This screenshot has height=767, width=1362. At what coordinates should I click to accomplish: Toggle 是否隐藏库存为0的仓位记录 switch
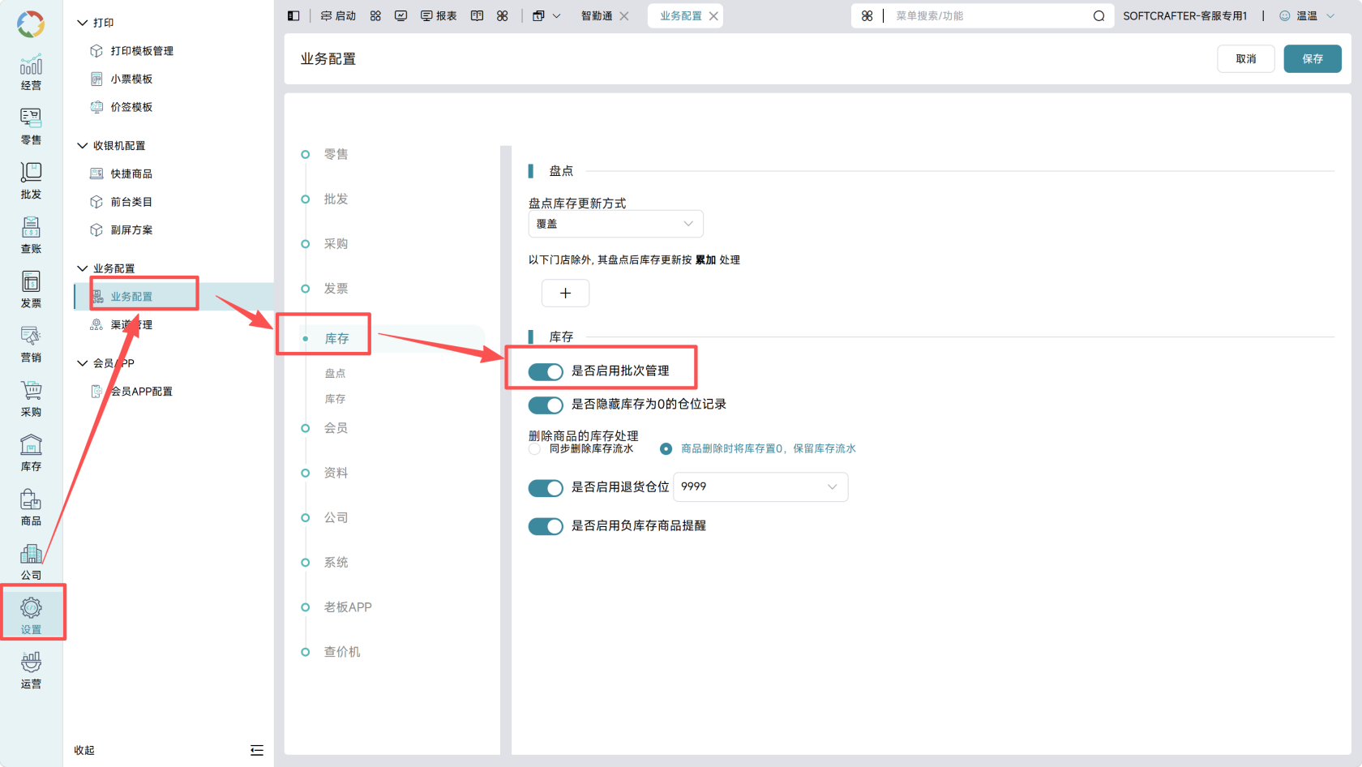[x=546, y=405]
